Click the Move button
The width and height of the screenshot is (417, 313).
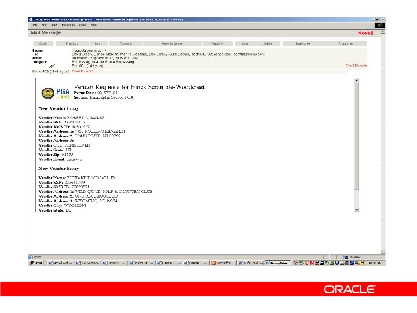(244, 43)
